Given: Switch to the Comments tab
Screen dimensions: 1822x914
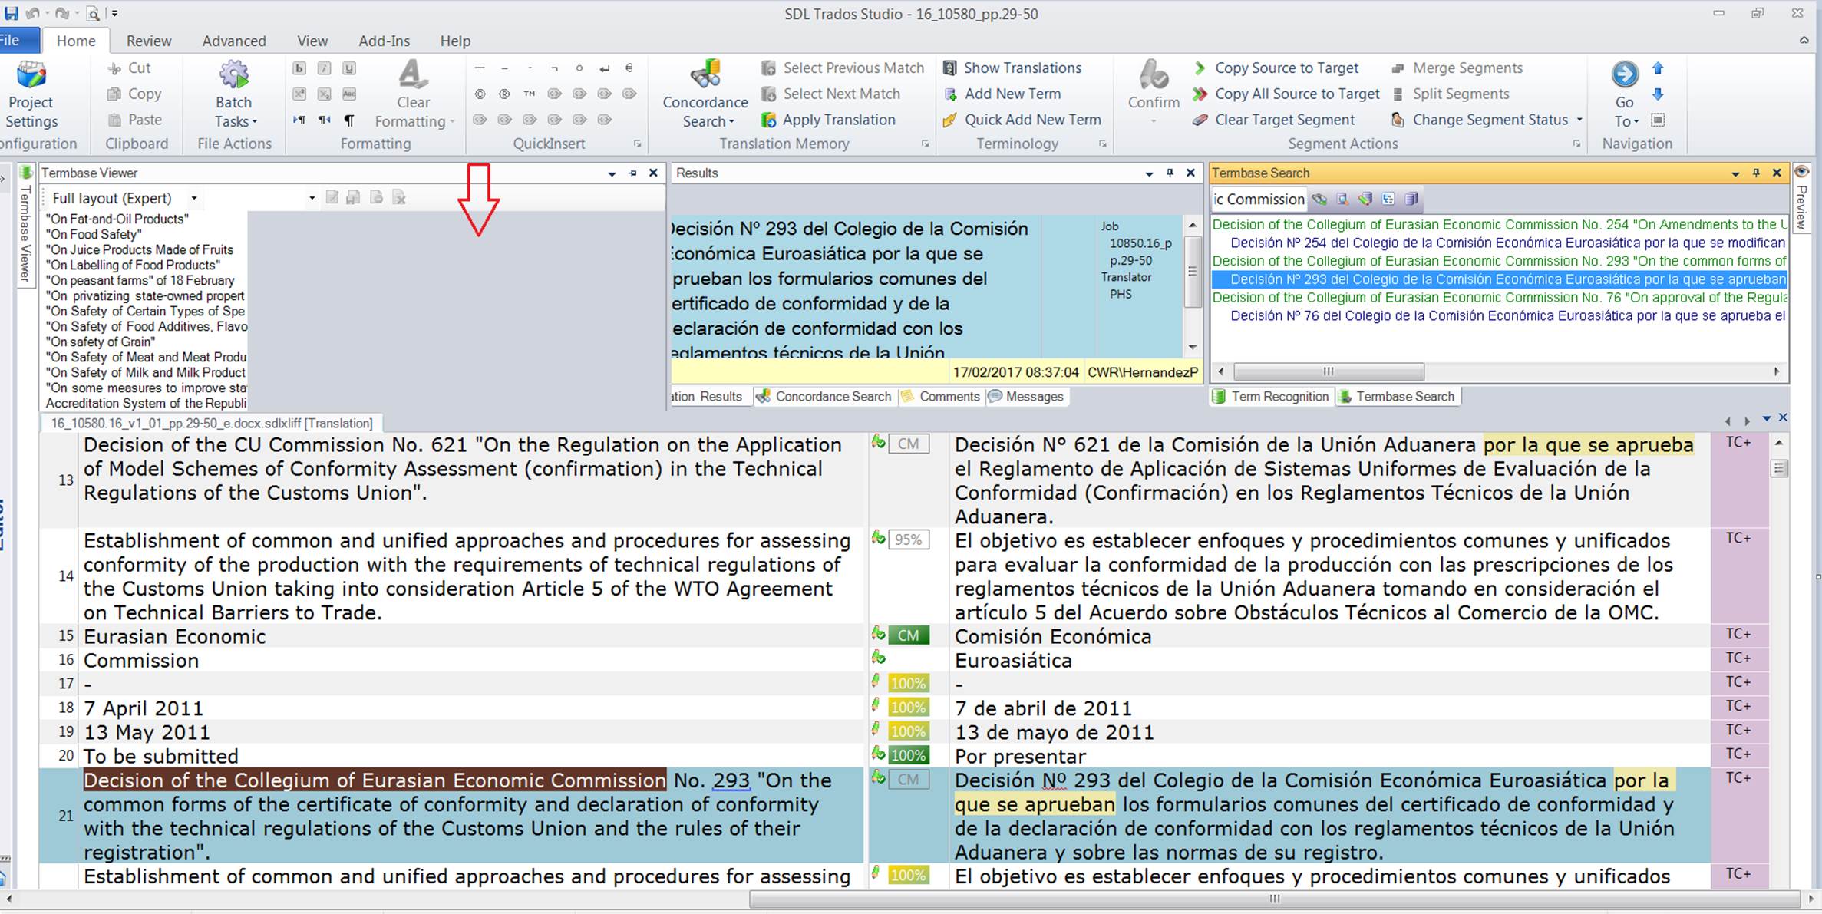Looking at the screenshot, I should pos(941,396).
